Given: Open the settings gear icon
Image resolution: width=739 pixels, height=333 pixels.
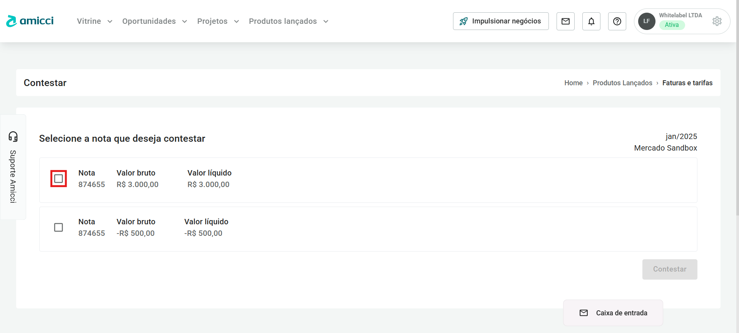Looking at the screenshot, I should point(717,21).
